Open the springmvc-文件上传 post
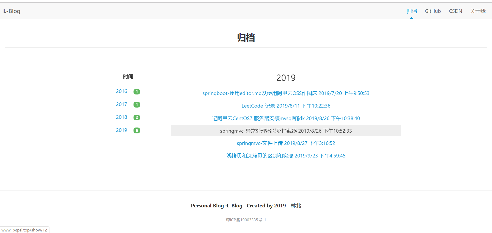492x233 pixels. click(x=286, y=143)
